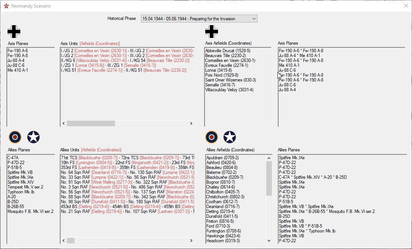Open the Historical Phase dropdown
The width and height of the screenshot is (412, 249).
click(199, 19)
